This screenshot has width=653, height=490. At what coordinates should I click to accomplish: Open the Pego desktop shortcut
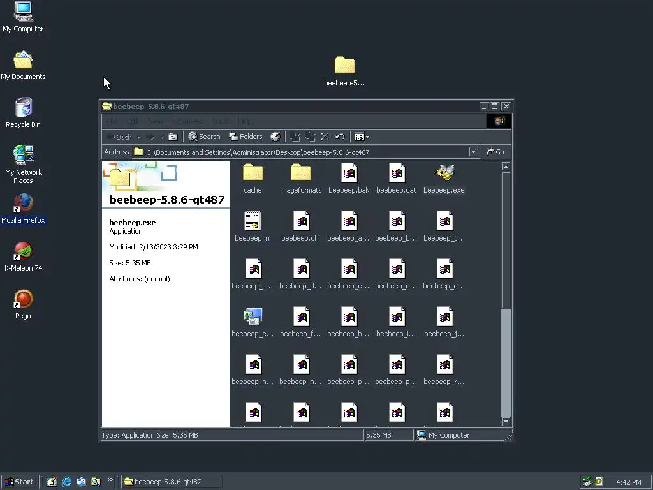(24, 304)
